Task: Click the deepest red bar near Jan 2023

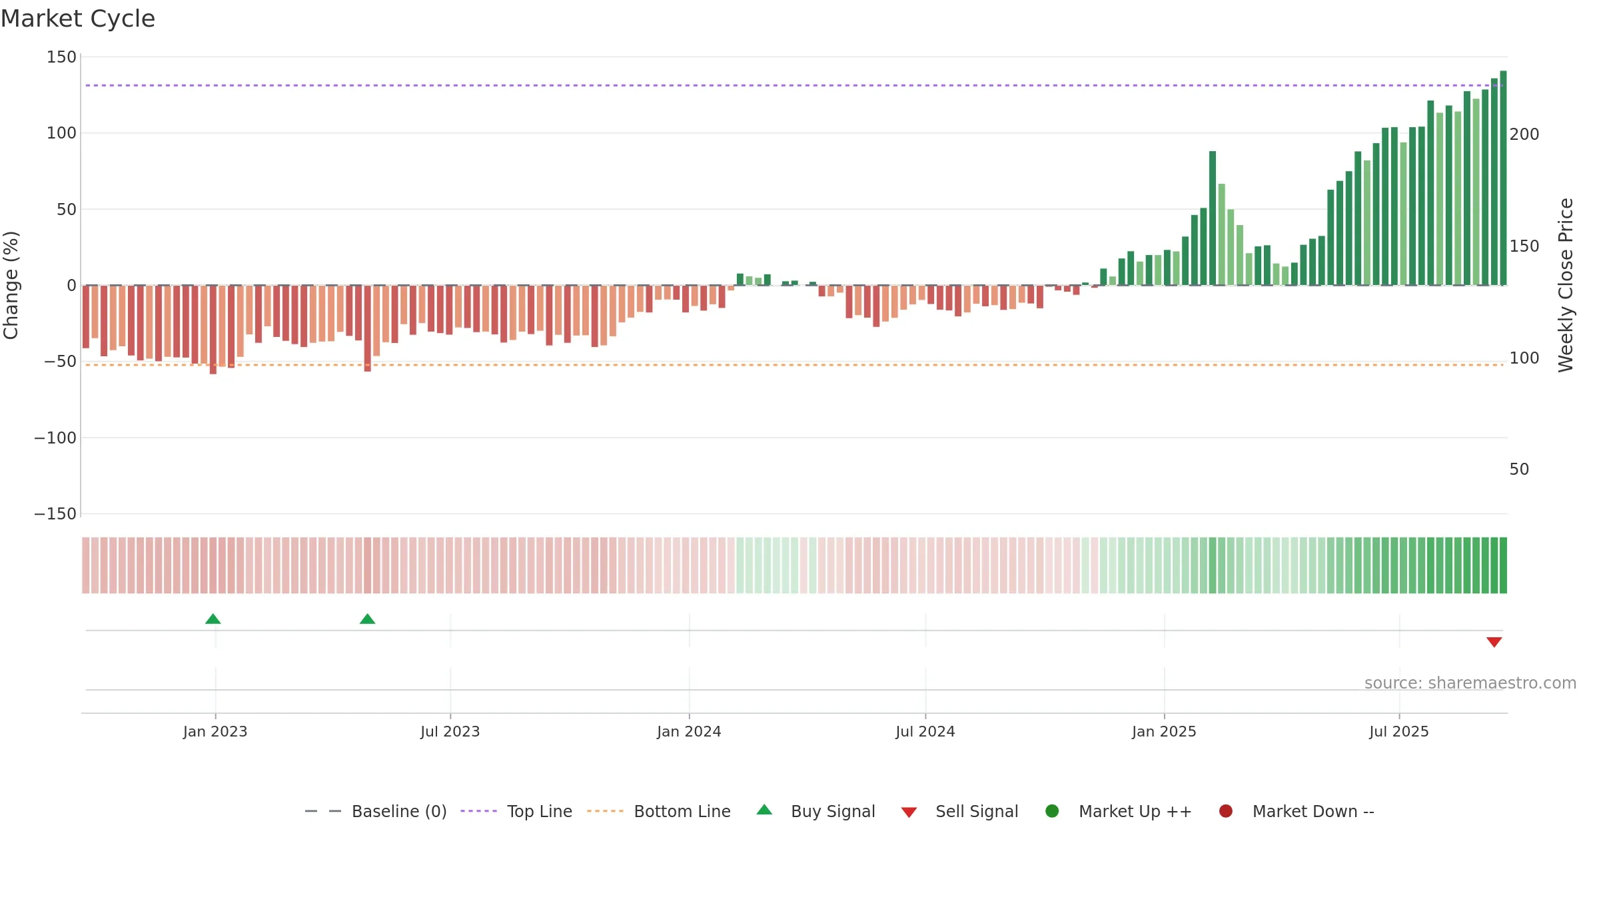Action: click(213, 330)
